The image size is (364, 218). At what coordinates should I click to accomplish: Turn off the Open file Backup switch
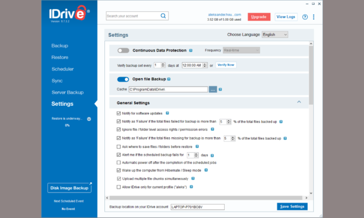pos(124,79)
